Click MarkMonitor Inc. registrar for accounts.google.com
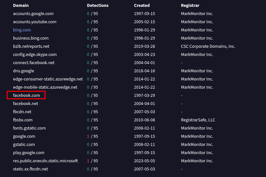 click(197, 14)
